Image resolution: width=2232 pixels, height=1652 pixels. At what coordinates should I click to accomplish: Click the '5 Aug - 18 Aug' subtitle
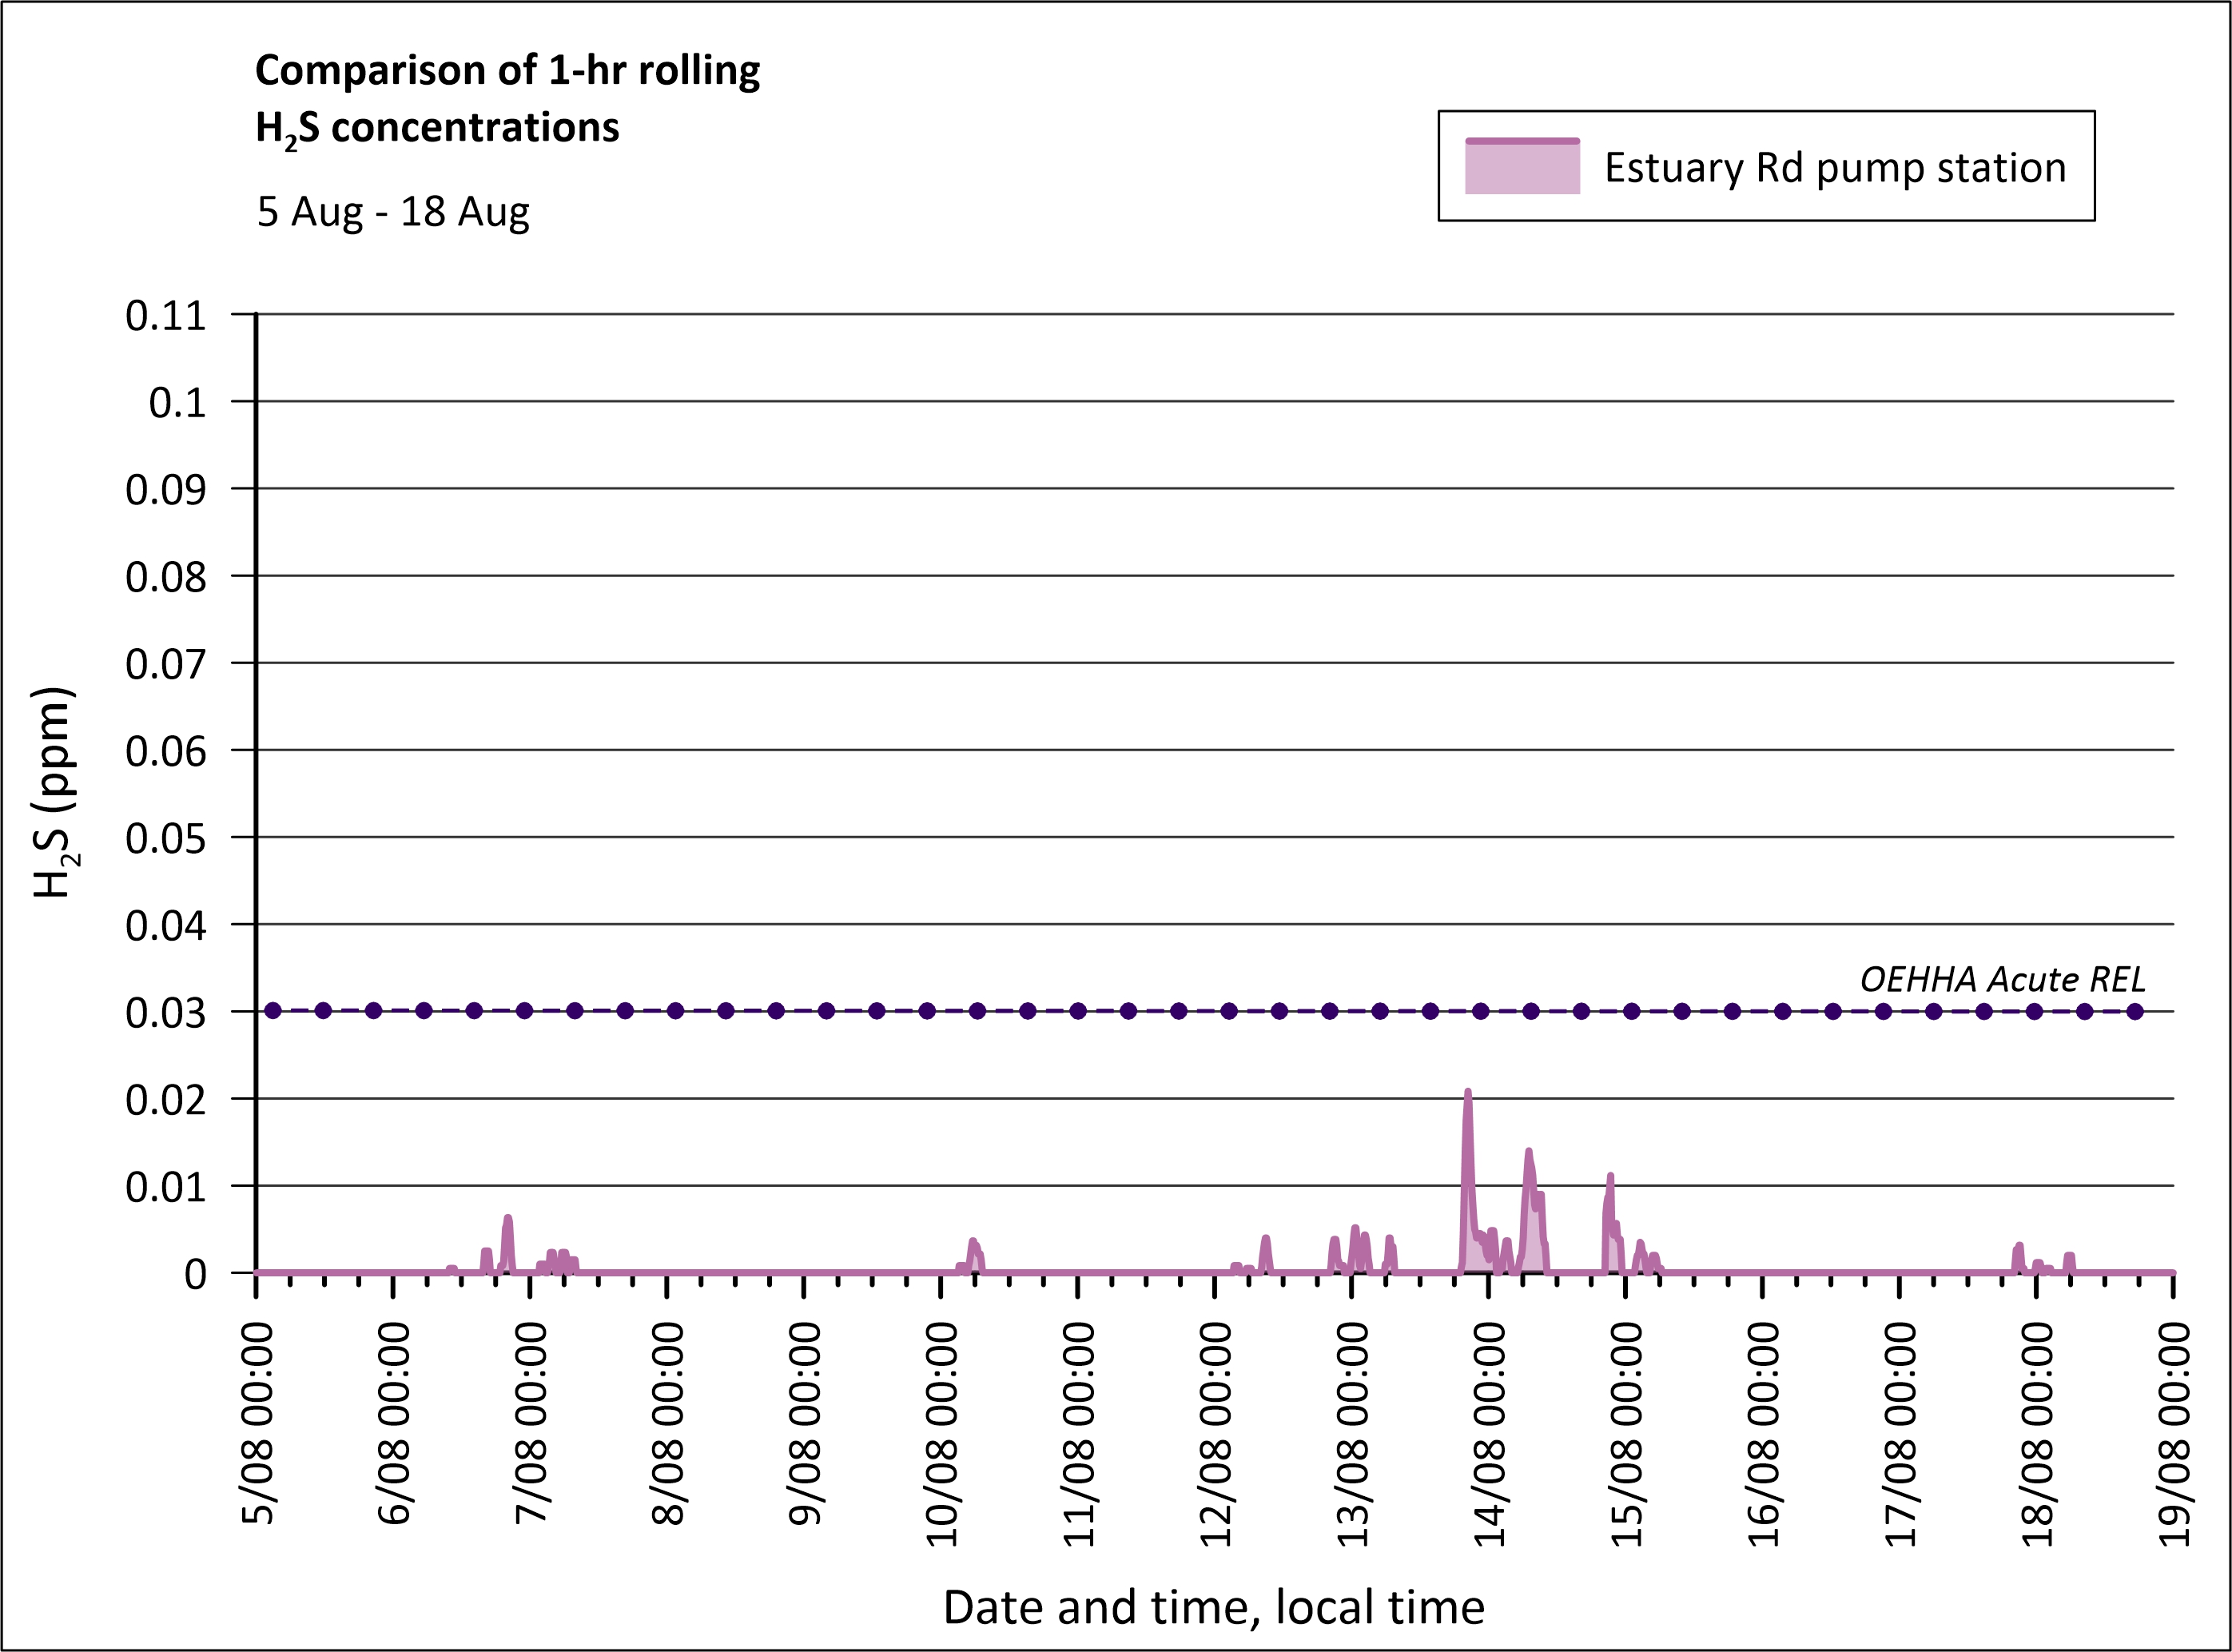[x=393, y=212]
